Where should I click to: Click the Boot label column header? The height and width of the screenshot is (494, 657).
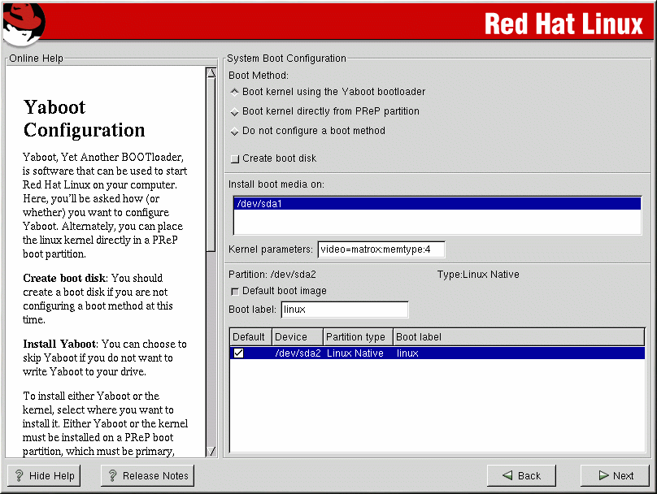click(517, 337)
